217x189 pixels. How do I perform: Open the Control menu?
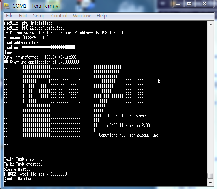59,16
